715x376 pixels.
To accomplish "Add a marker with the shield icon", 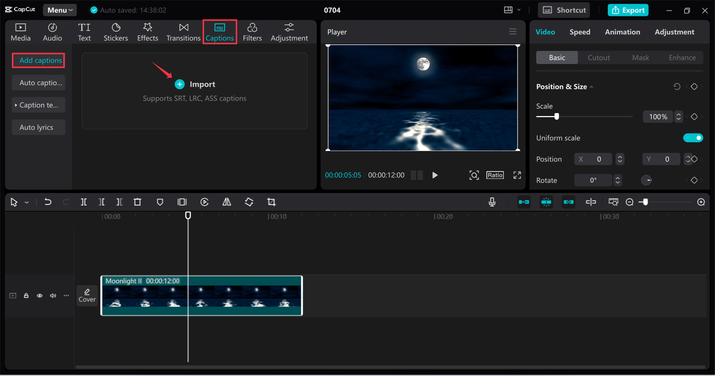I will coord(160,202).
